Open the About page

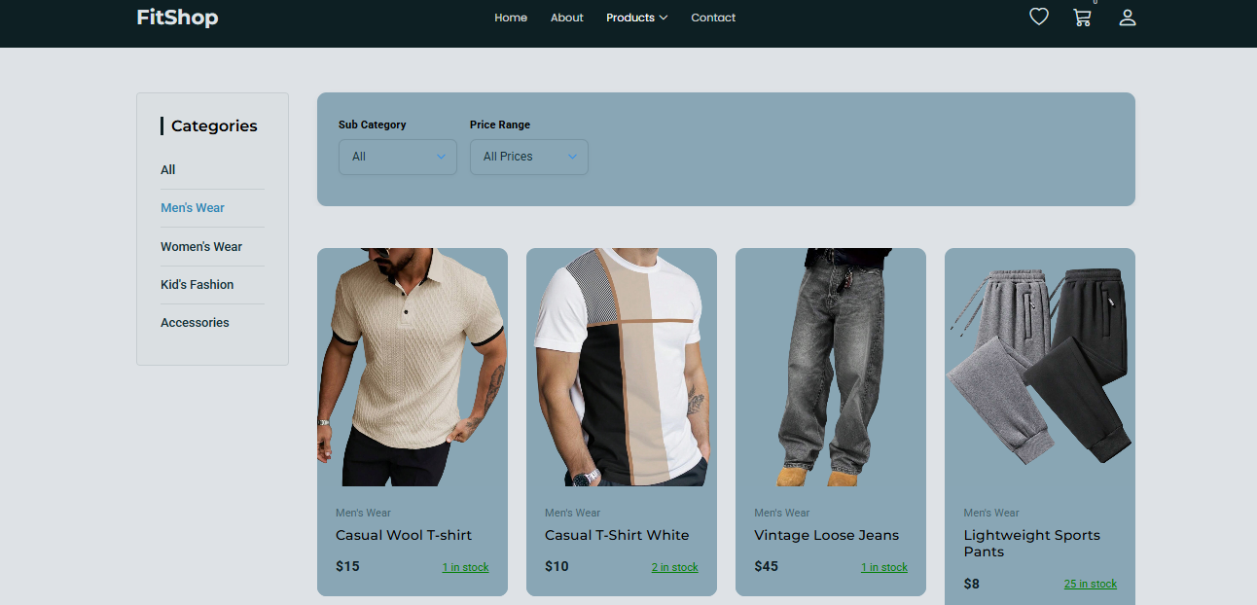567,18
